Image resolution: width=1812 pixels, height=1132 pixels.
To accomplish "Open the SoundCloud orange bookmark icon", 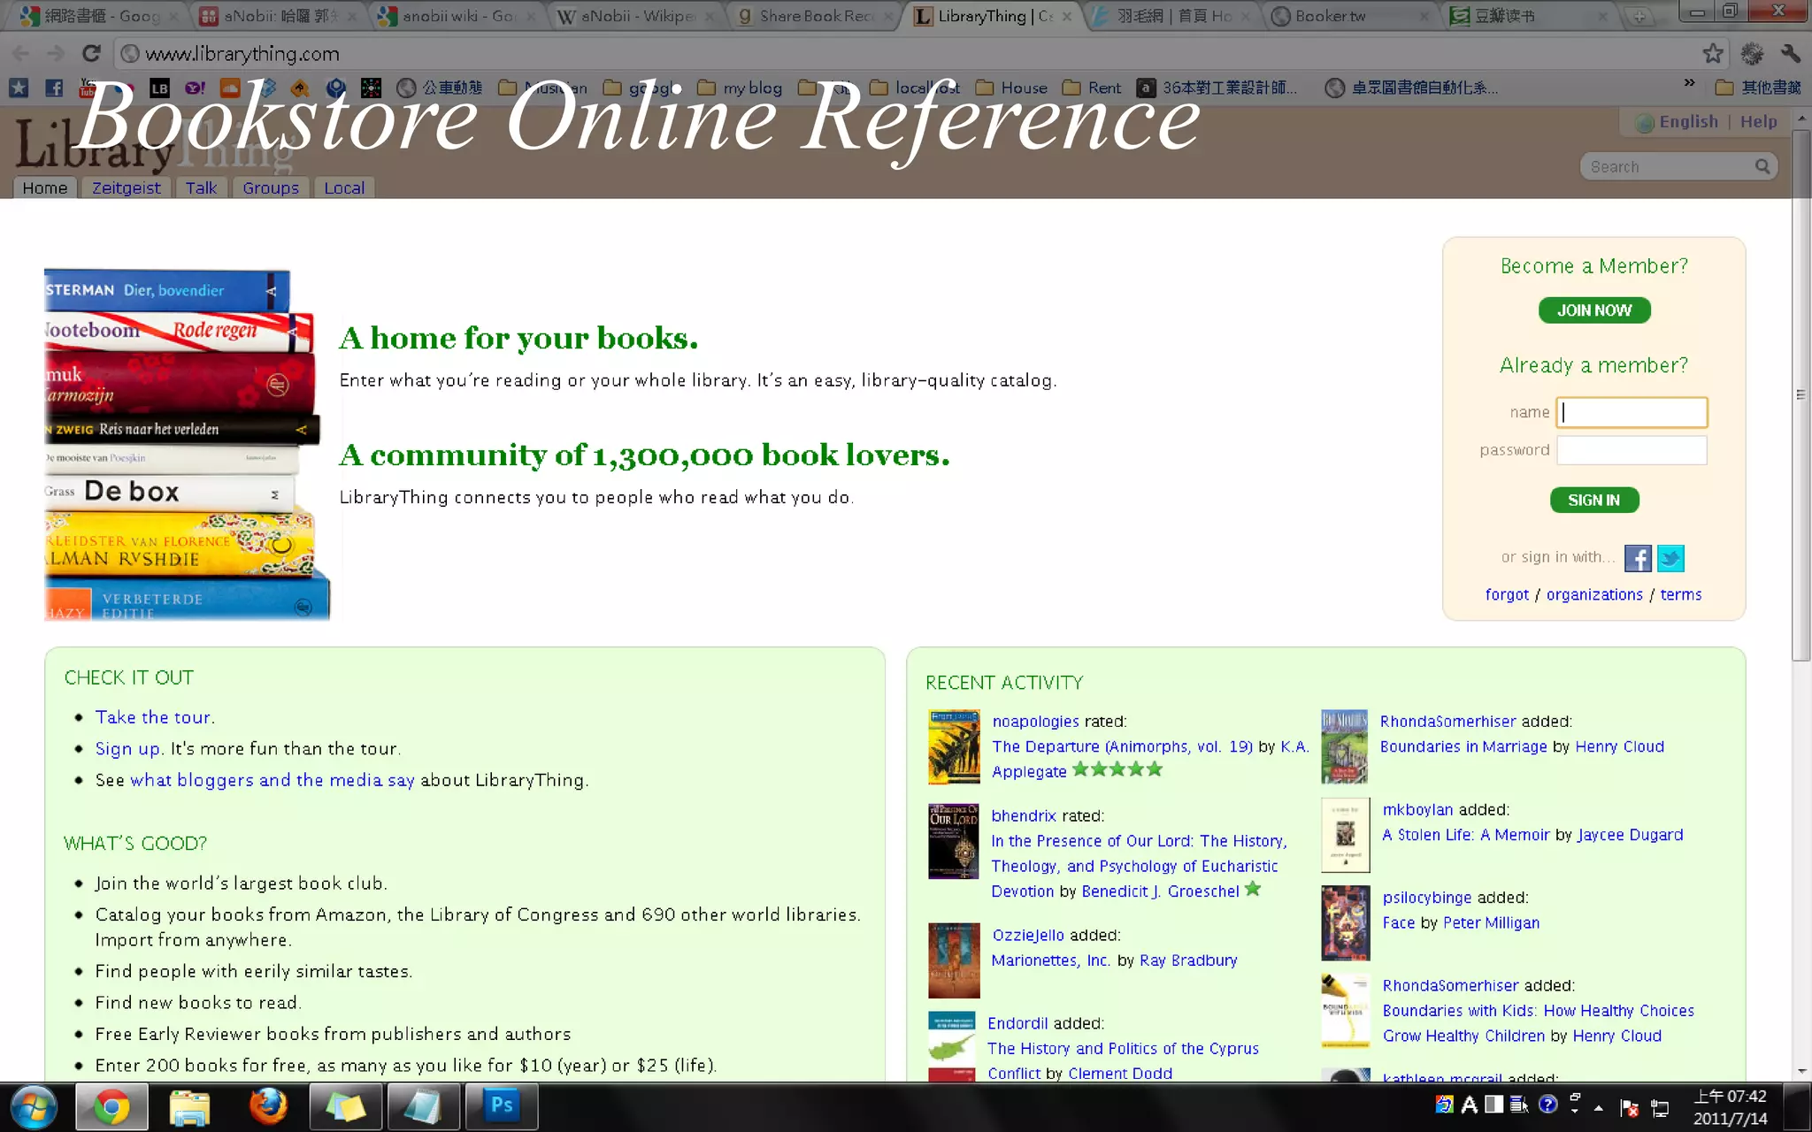I will pyautogui.click(x=230, y=88).
